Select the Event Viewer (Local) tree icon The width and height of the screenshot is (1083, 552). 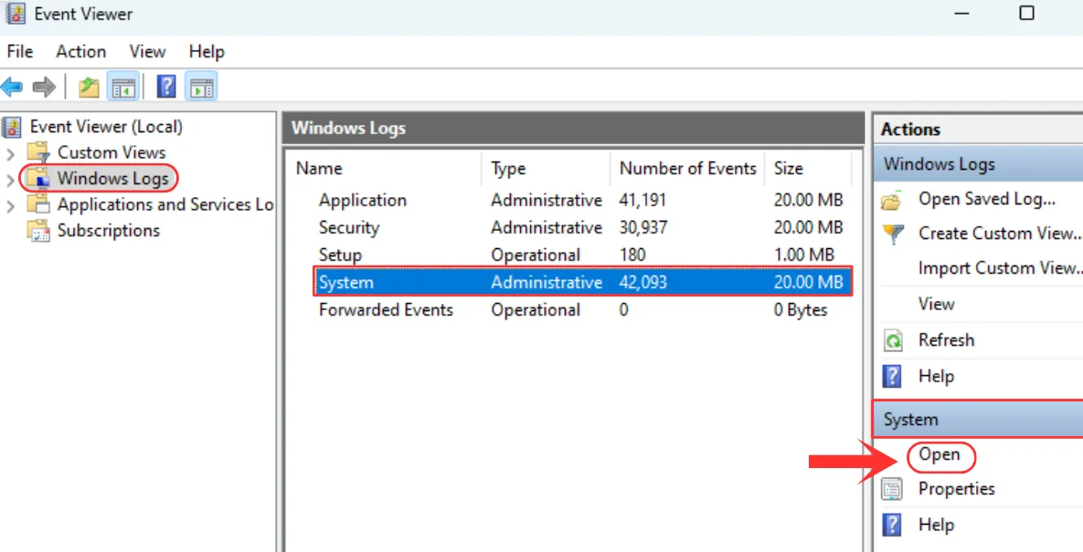tap(12, 127)
